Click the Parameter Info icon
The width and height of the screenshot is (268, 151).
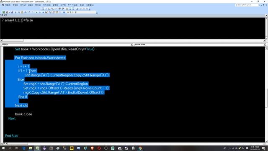(x=52, y=9)
